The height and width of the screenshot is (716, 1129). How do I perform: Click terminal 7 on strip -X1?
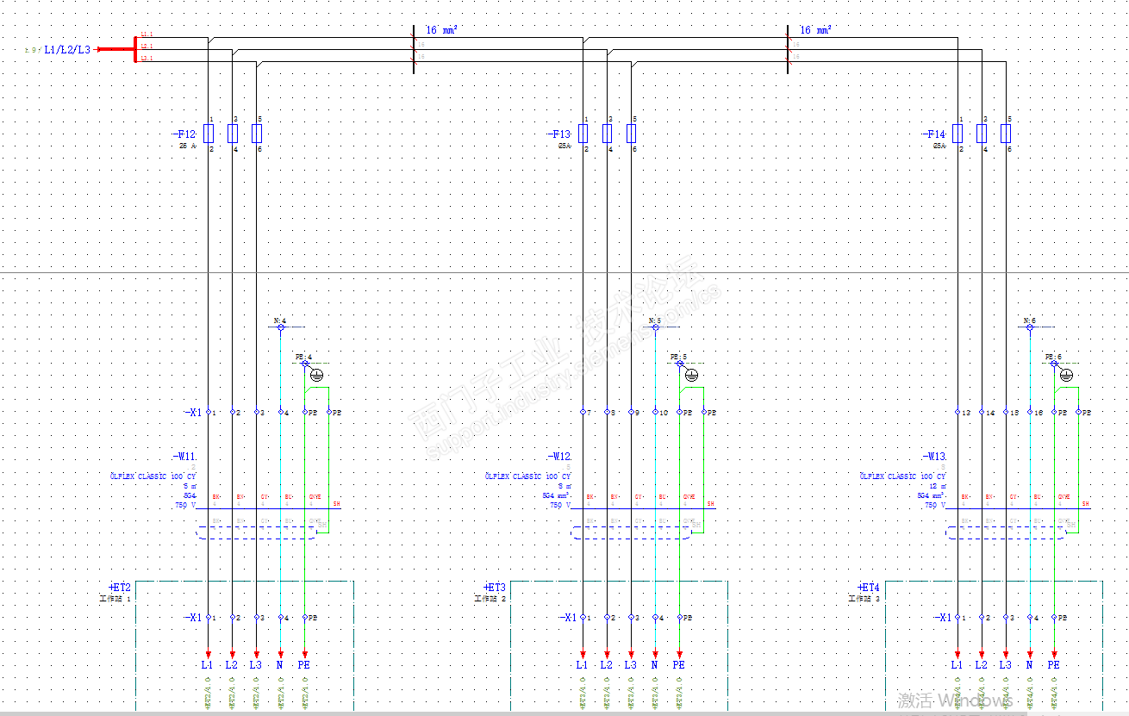tap(583, 412)
